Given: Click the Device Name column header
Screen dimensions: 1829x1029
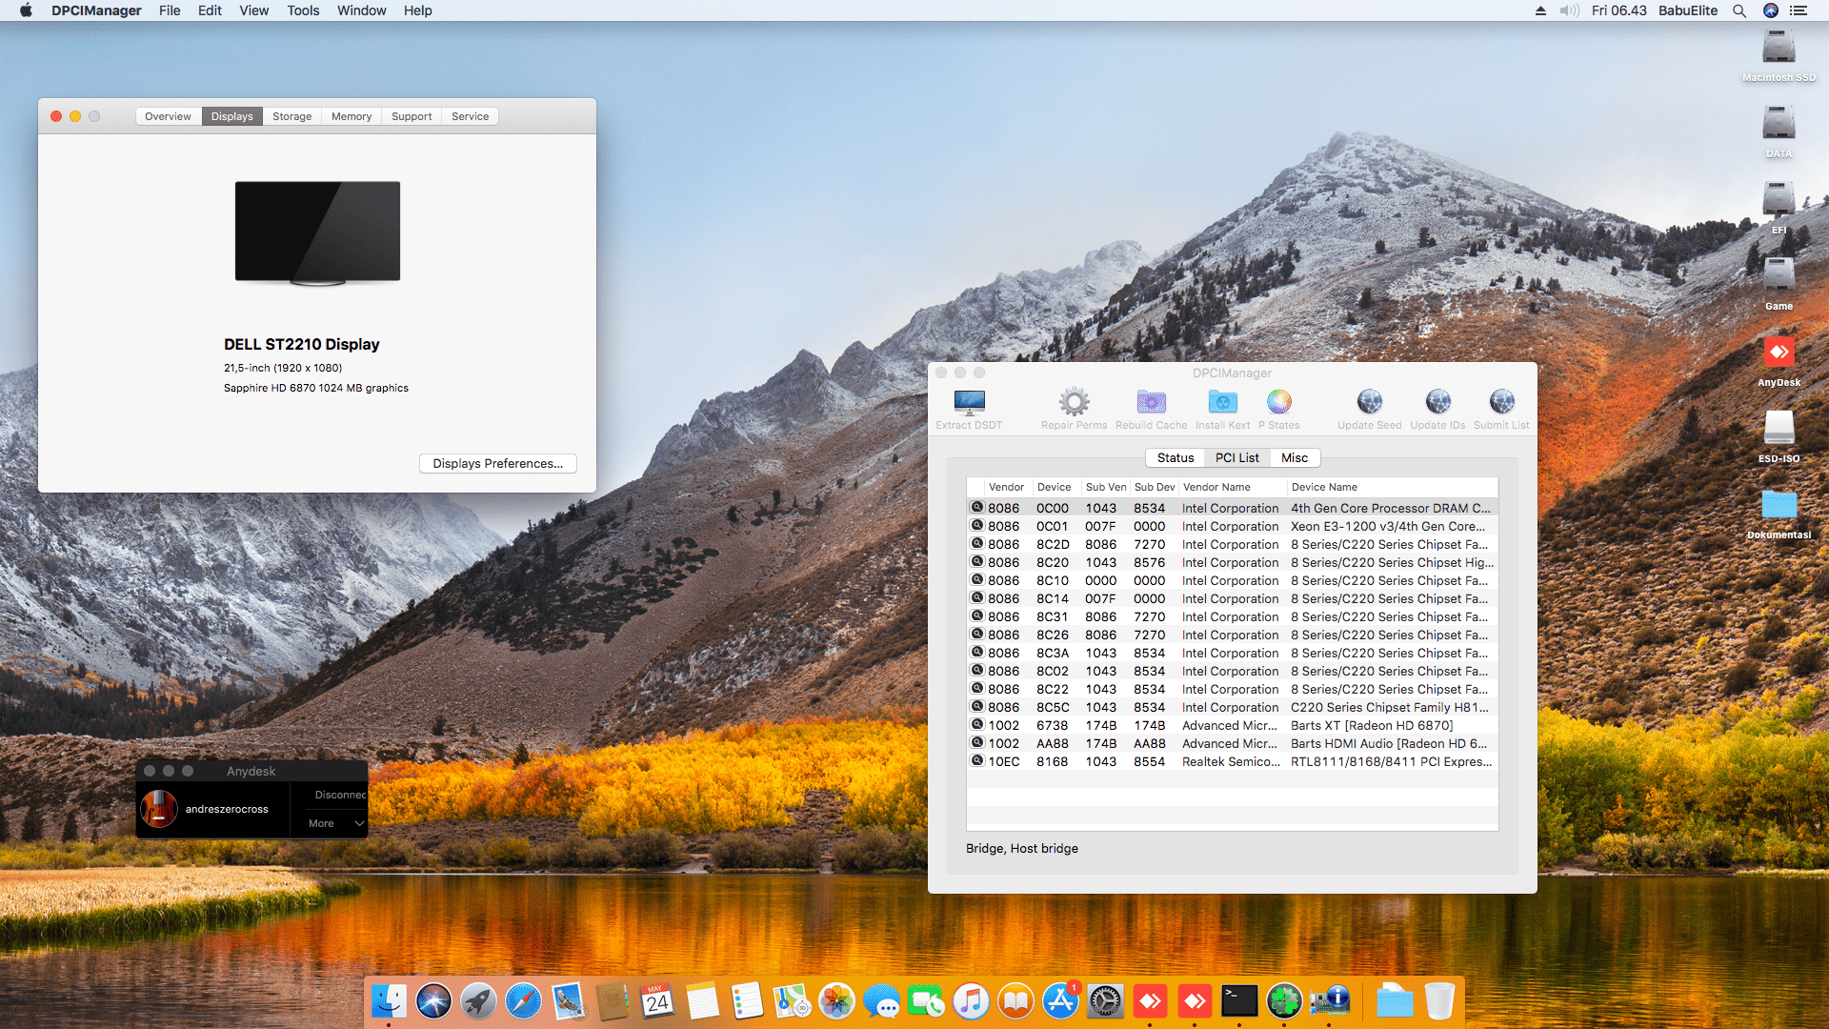Looking at the screenshot, I should point(1324,487).
